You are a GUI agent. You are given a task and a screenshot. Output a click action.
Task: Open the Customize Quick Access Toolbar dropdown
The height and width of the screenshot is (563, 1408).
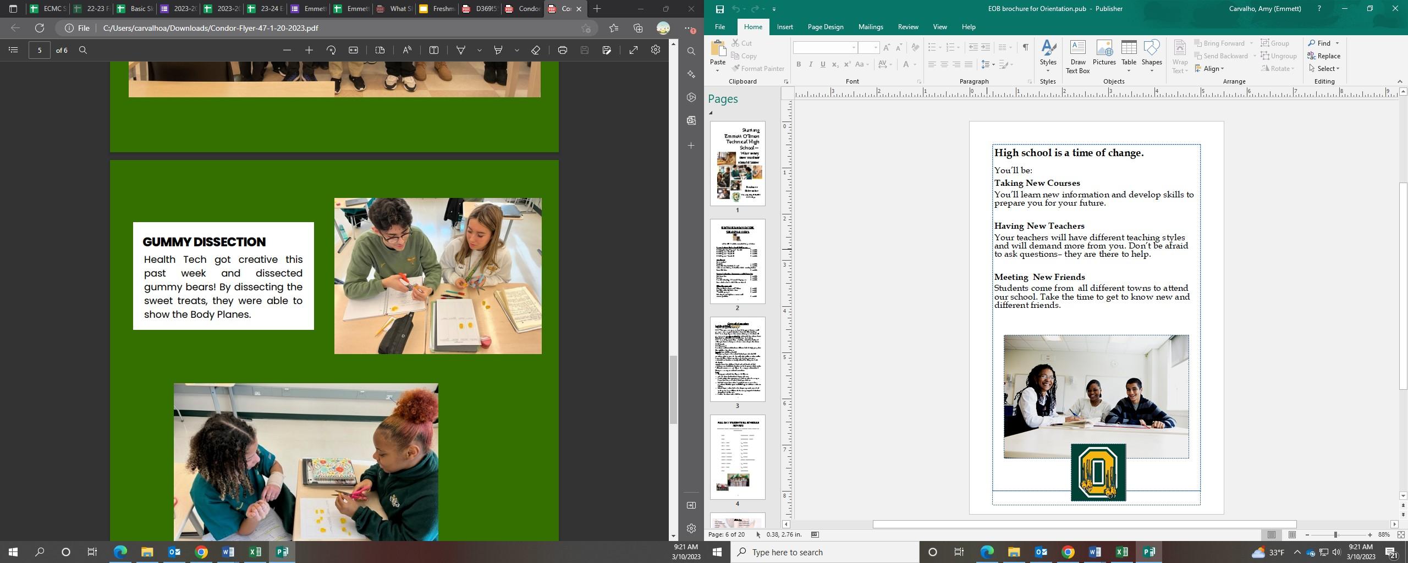point(774,9)
